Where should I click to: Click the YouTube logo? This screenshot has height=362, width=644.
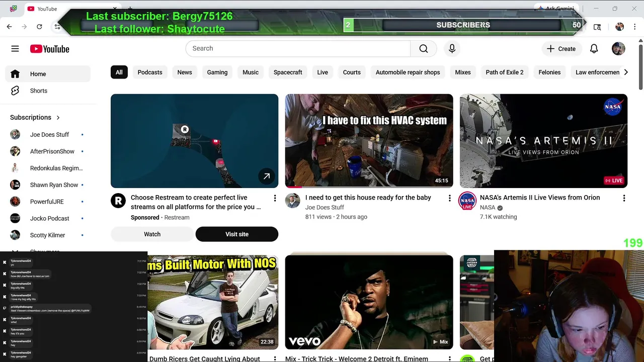[49, 49]
